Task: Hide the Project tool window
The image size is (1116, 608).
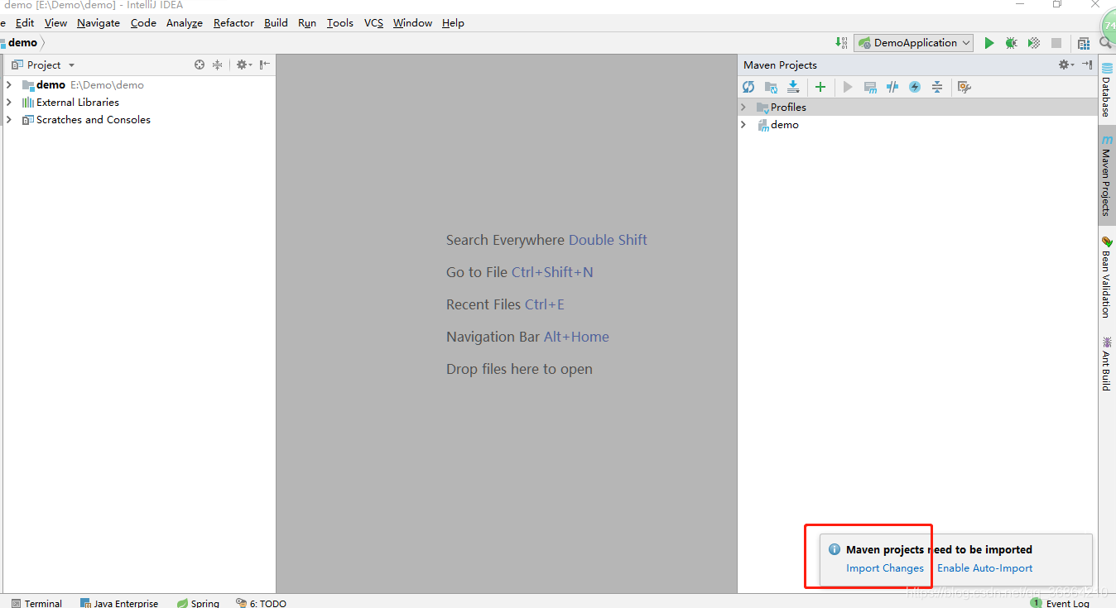Action: 264,65
